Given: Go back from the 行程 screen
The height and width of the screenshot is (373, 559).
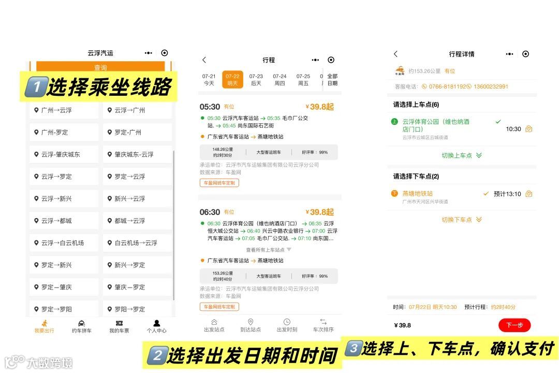Looking at the screenshot, I should point(204,60).
